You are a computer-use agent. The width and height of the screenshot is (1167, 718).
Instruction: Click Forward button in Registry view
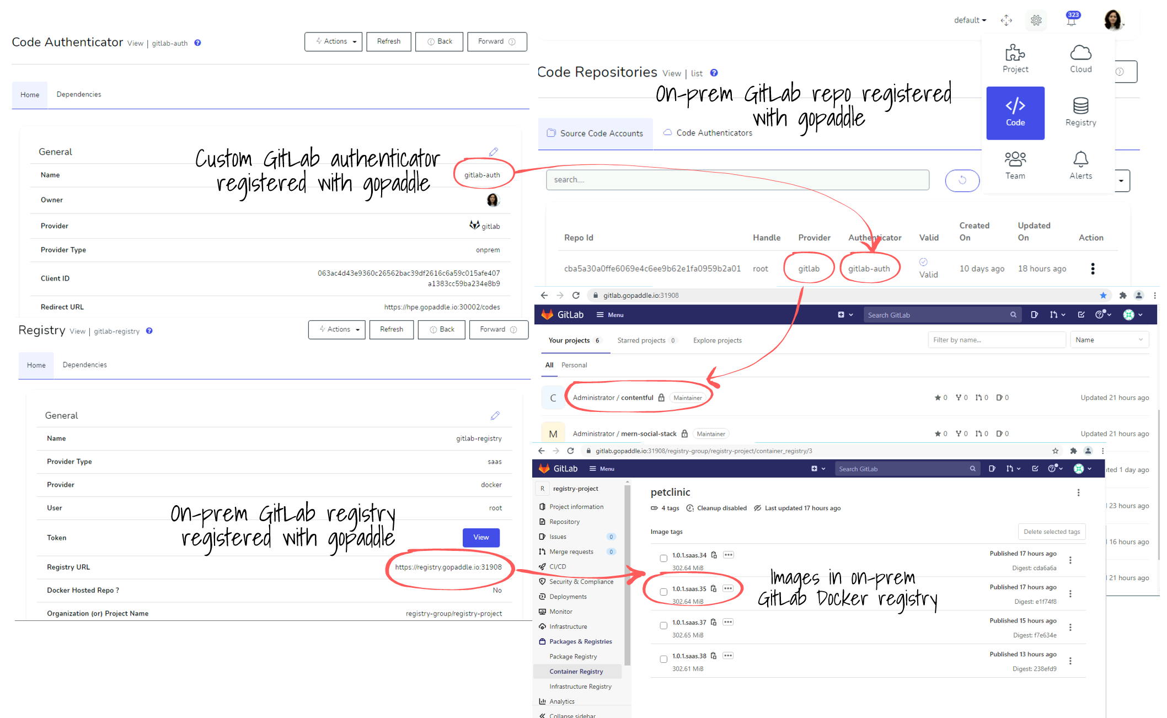pyautogui.click(x=499, y=329)
